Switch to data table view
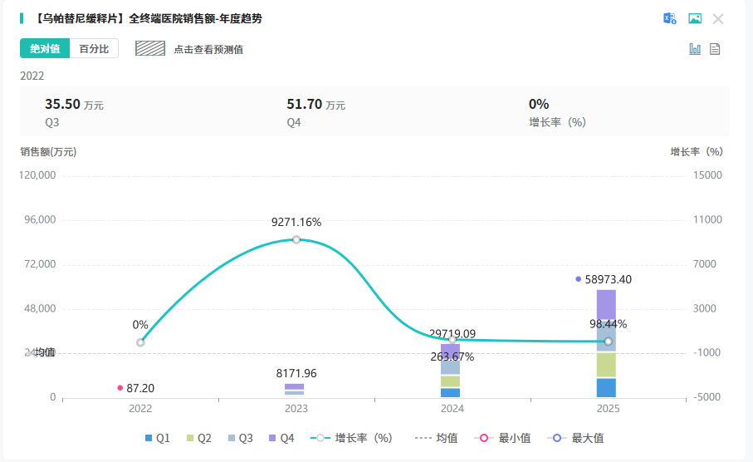 point(715,49)
